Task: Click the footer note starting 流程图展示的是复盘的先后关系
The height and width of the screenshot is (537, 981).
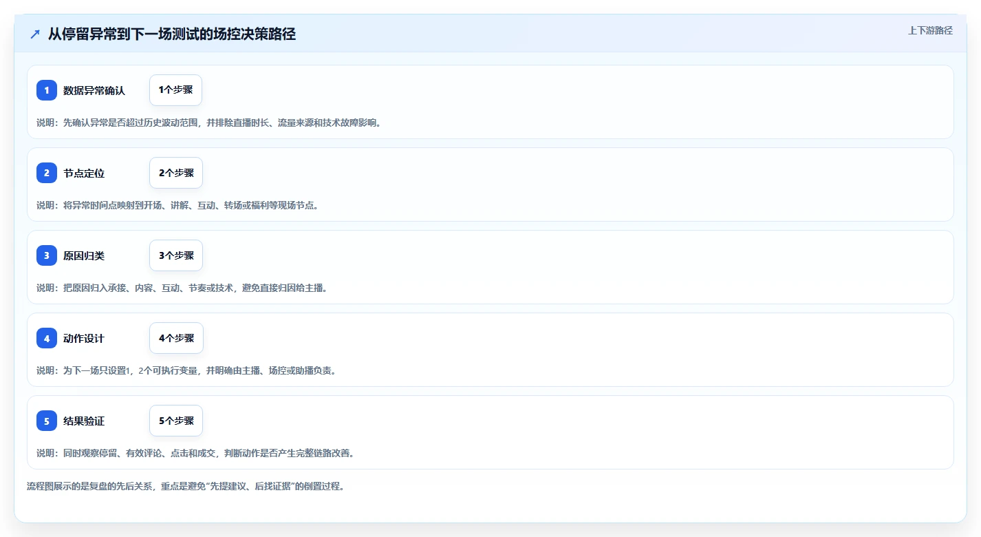Action: click(x=186, y=486)
